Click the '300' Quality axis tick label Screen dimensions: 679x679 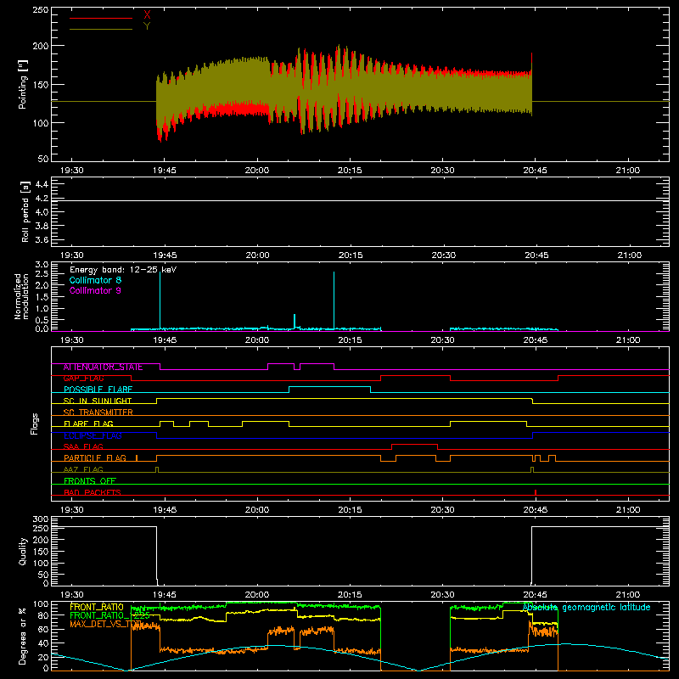click(40, 519)
